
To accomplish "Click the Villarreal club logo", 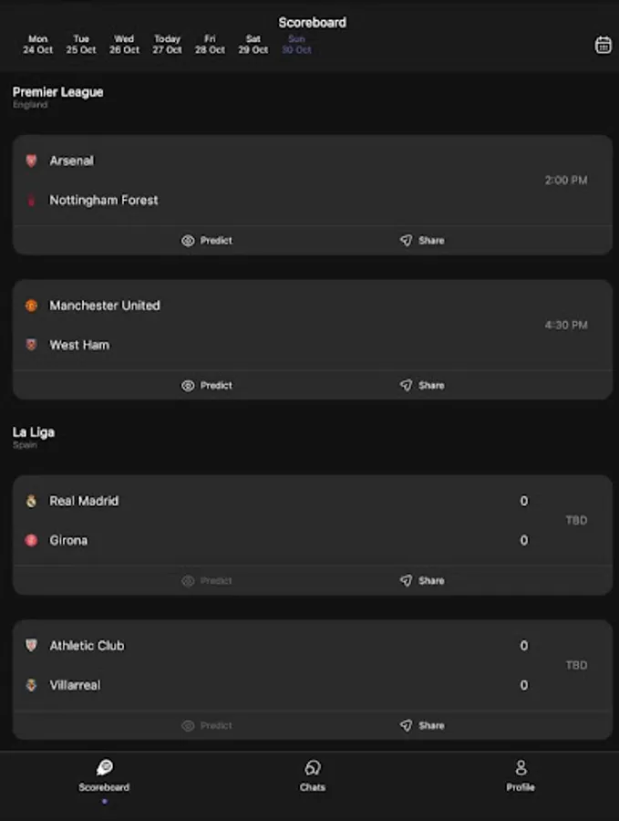I will coord(31,685).
